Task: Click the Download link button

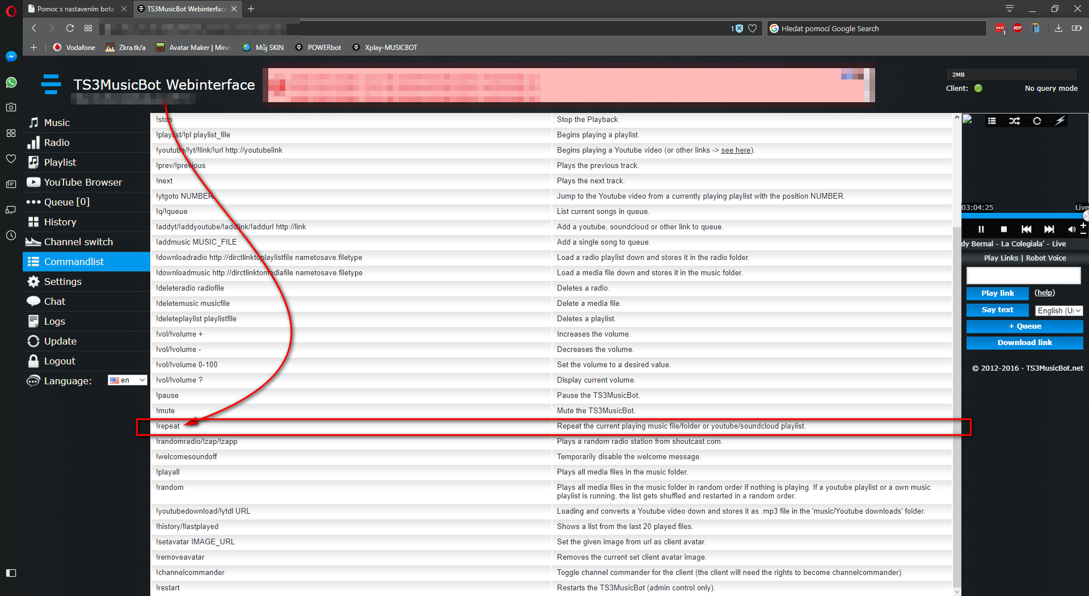Action: (x=1025, y=343)
